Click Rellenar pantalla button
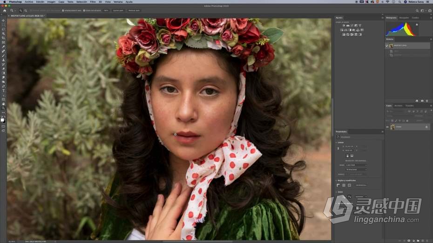The height and width of the screenshot is (243, 433). pos(134,11)
